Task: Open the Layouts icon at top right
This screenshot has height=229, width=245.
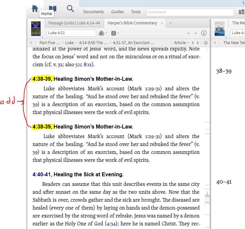Action: [x=242, y=12]
